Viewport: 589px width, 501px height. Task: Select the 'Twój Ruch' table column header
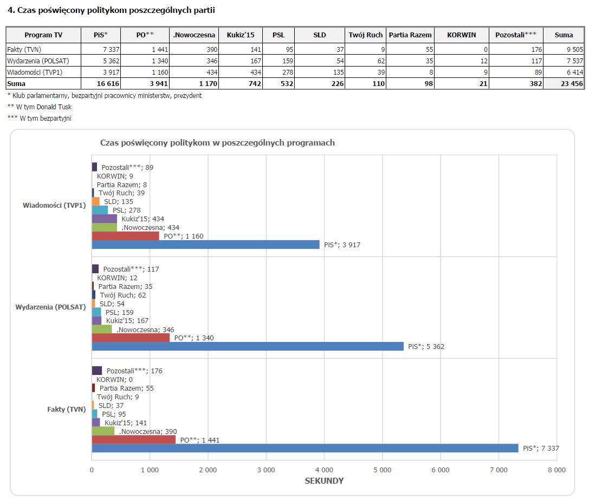(x=366, y=35)
